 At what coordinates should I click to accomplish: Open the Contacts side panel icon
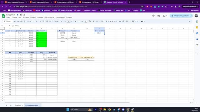click(x=197, y=39)
